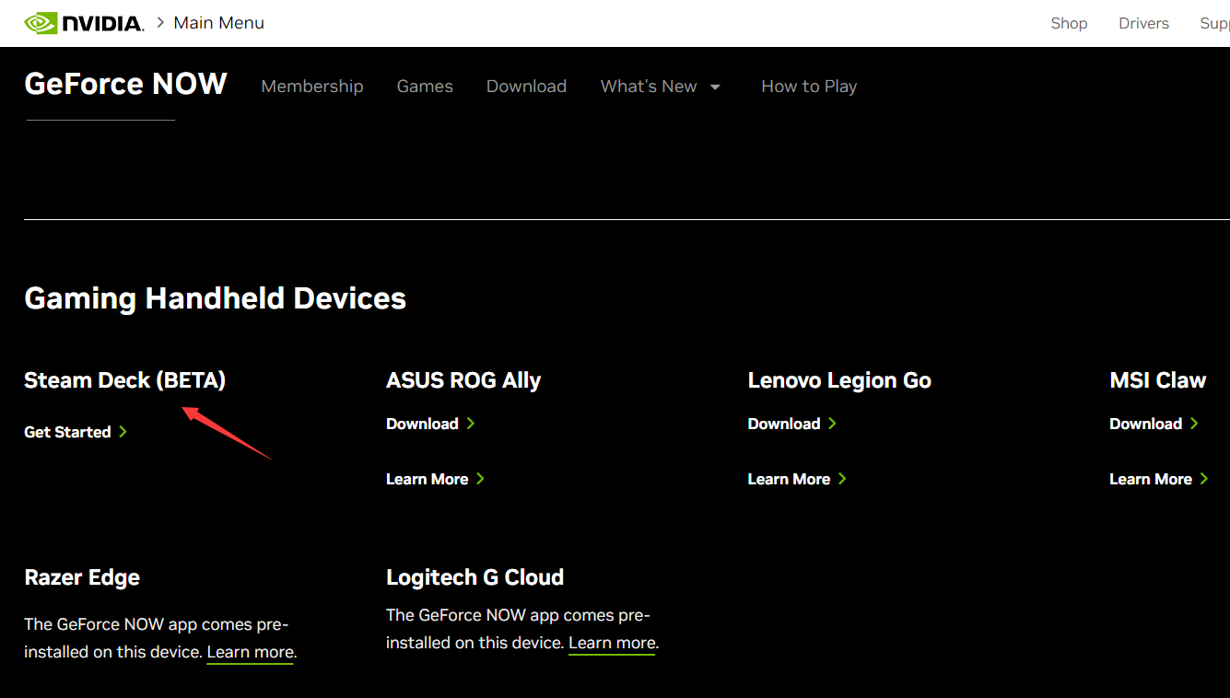Click the green chevron beside Steam Deck Get Started
The image size is (1230, 698).
click(x=124, y=431)
